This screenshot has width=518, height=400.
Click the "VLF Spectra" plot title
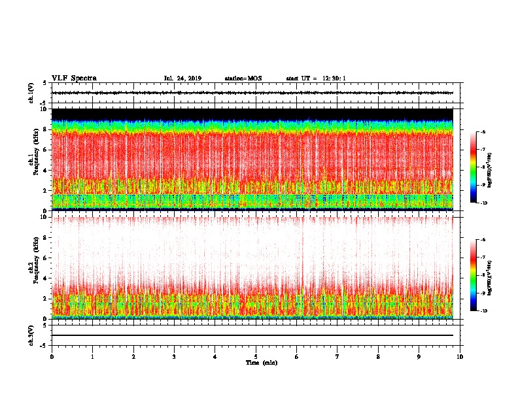[74, 78]
